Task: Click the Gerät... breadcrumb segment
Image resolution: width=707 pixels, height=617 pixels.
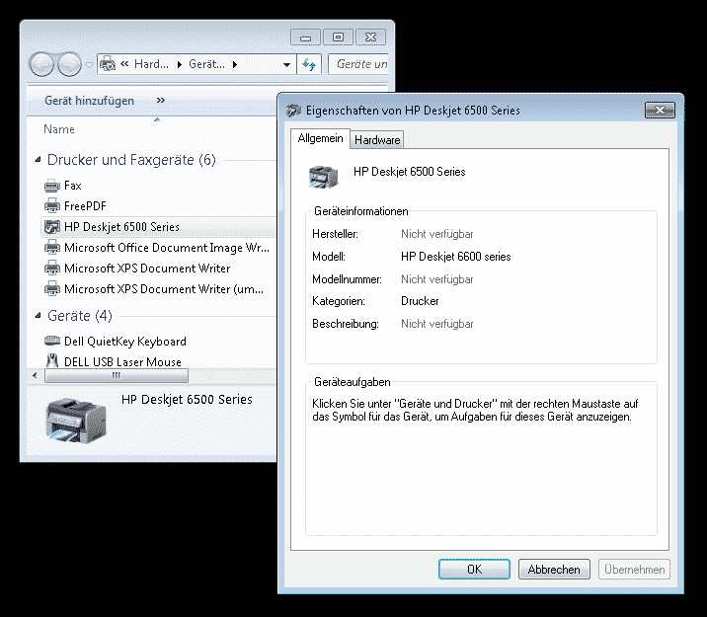Action: (207, 64)
